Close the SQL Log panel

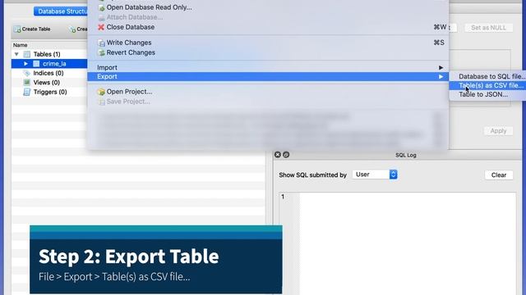click(x=278, y=155)
